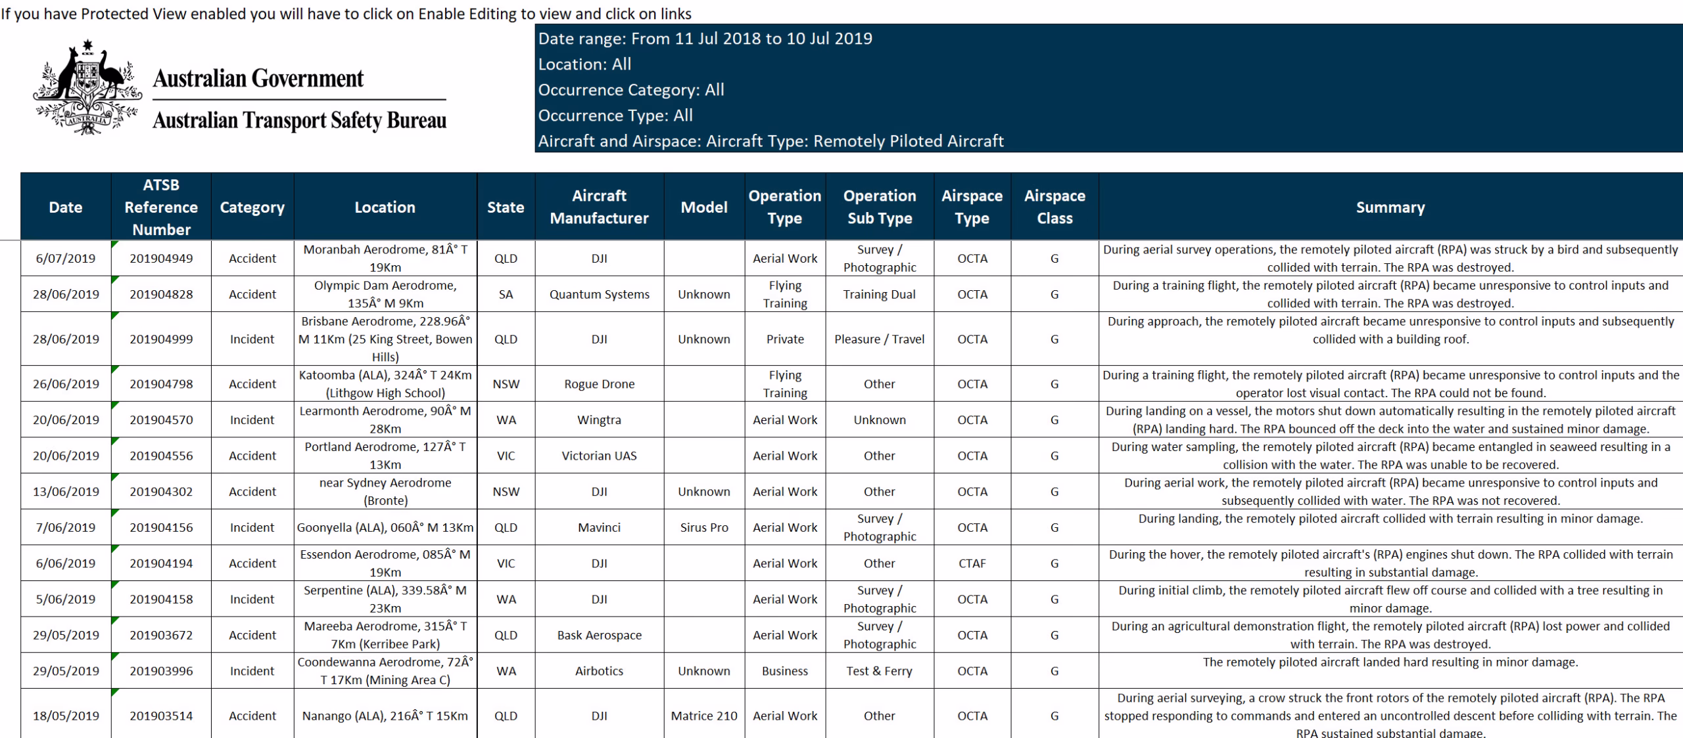Select the Pleasure / Travel sub type cell
Viewport: 1683px width, 738px height.
(x=880, y=339)
